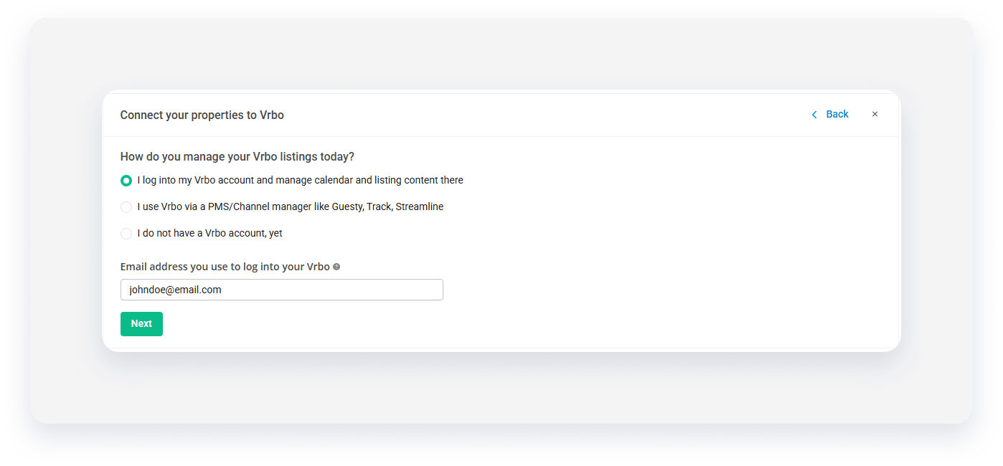Click the green Next button

pos(141,323)
